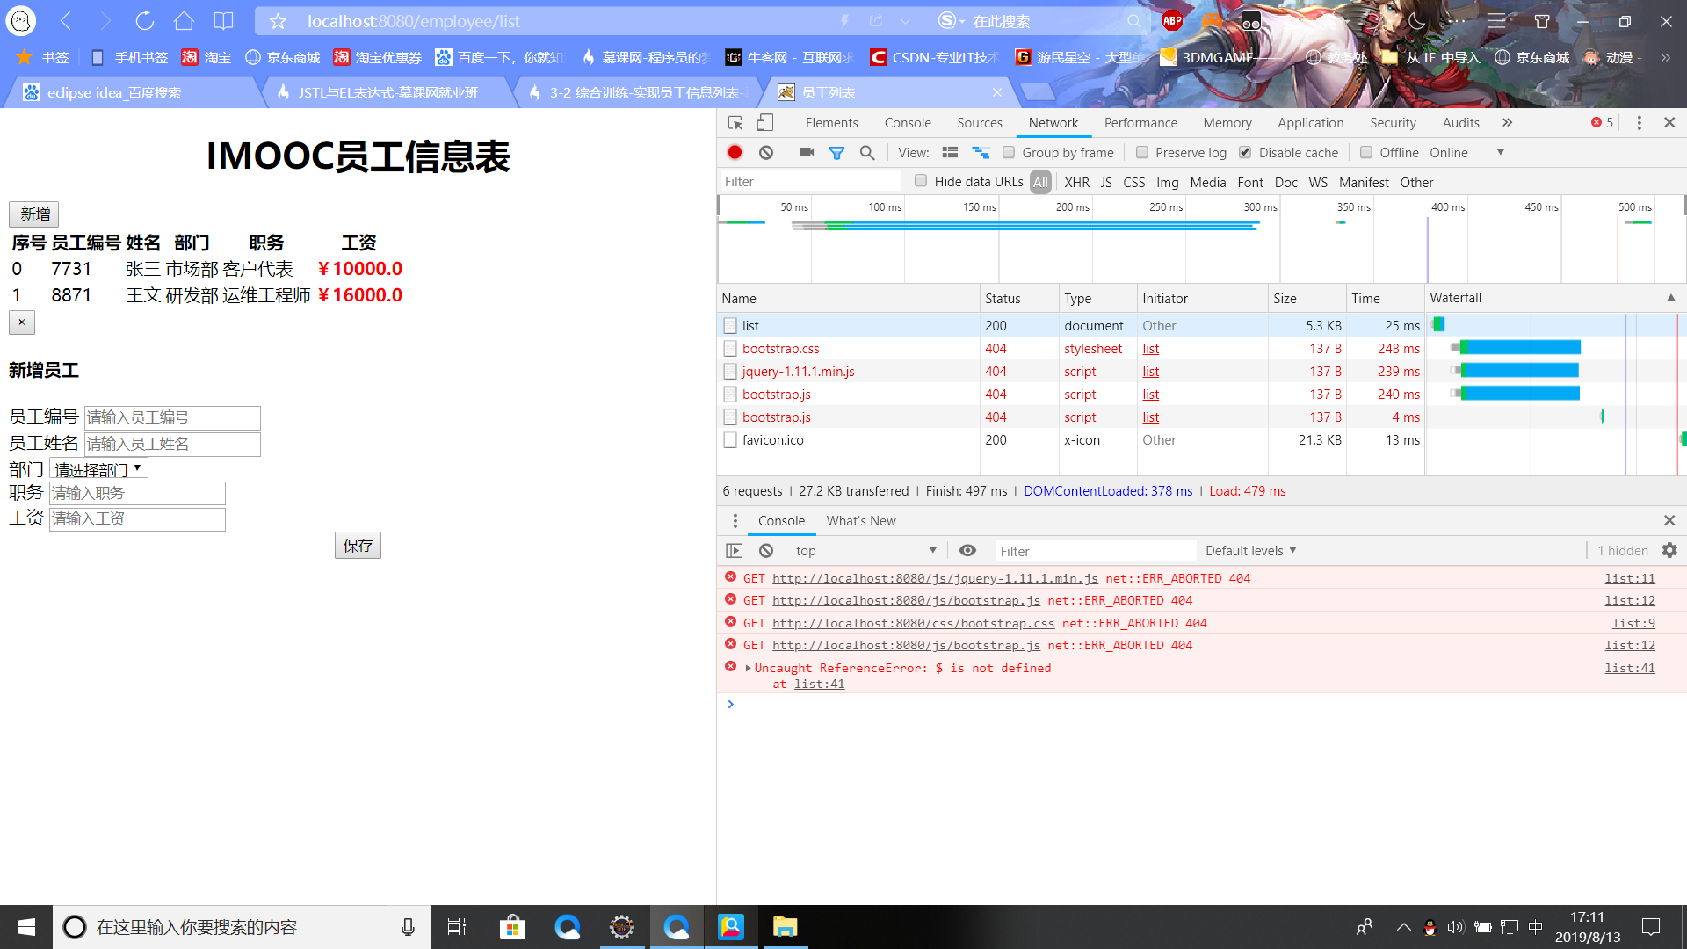Focus the 员工姓名 input field

[x=170, y=444]
